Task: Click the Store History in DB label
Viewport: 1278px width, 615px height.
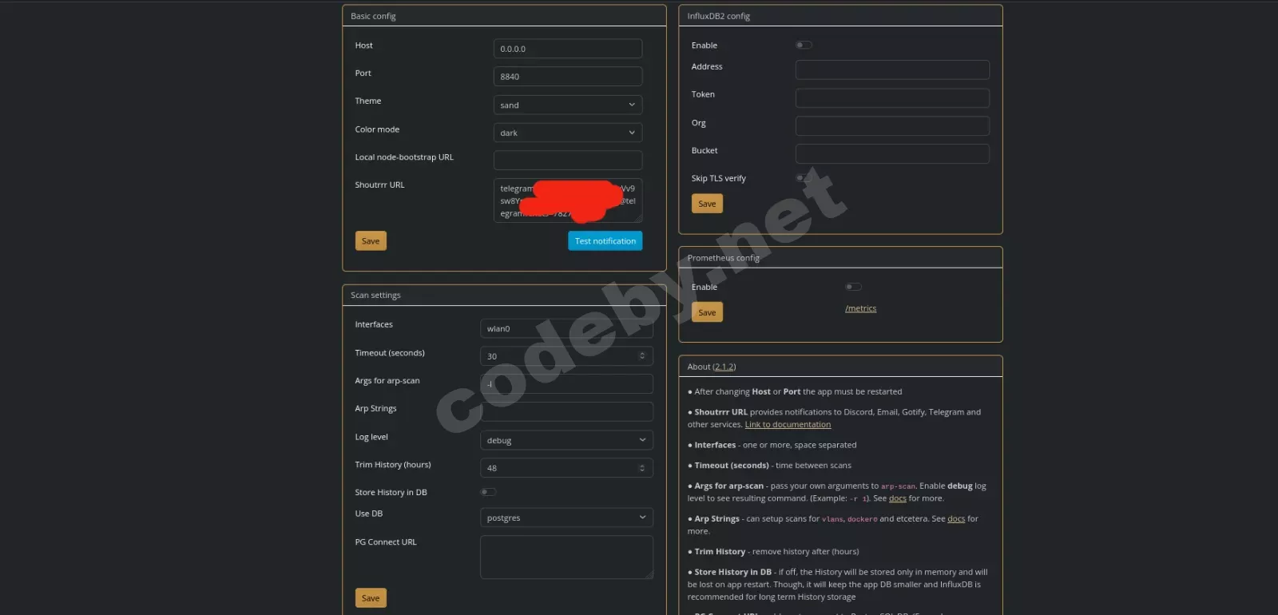Action: coord(391,493)
